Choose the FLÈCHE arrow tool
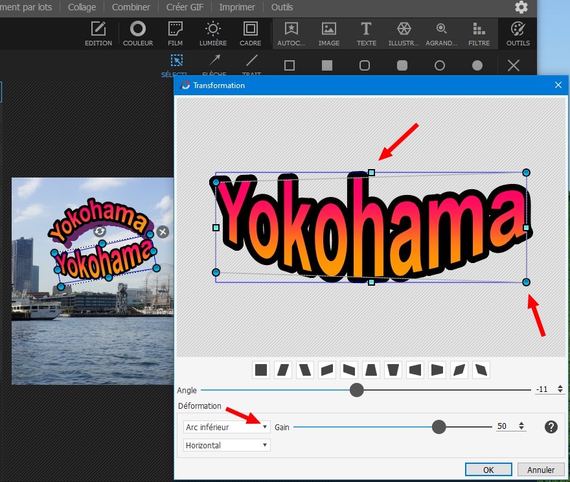The height and width of the screenshot is (482, 570). [214, 65]
